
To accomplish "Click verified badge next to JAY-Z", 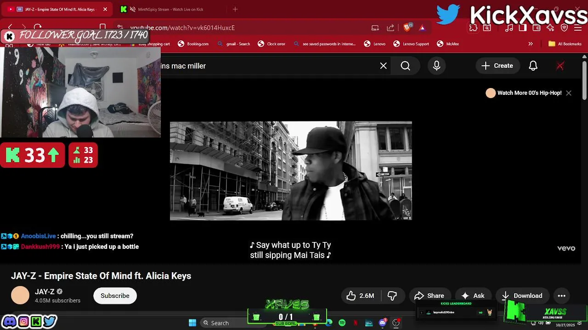I will pyautogui.click(x=60, y=291).
